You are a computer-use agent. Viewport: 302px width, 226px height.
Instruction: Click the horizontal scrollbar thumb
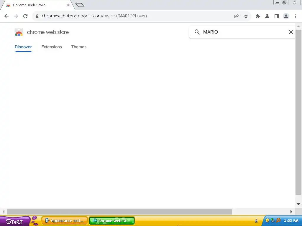click(119, 212)
